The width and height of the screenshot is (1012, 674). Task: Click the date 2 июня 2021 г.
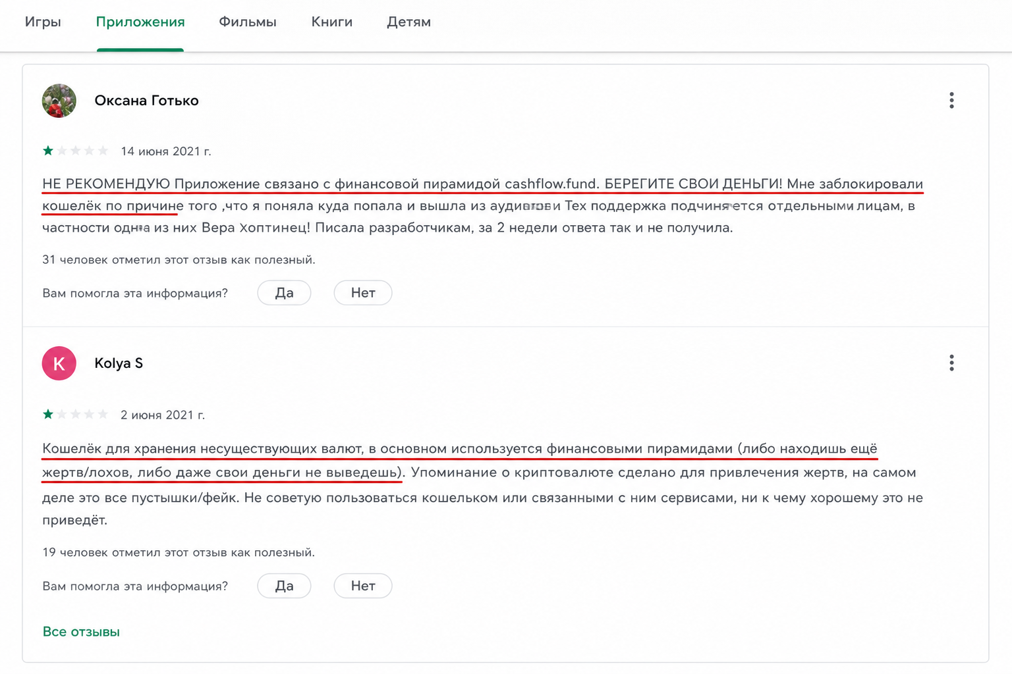pyautogui.click(x=163, y=415)
